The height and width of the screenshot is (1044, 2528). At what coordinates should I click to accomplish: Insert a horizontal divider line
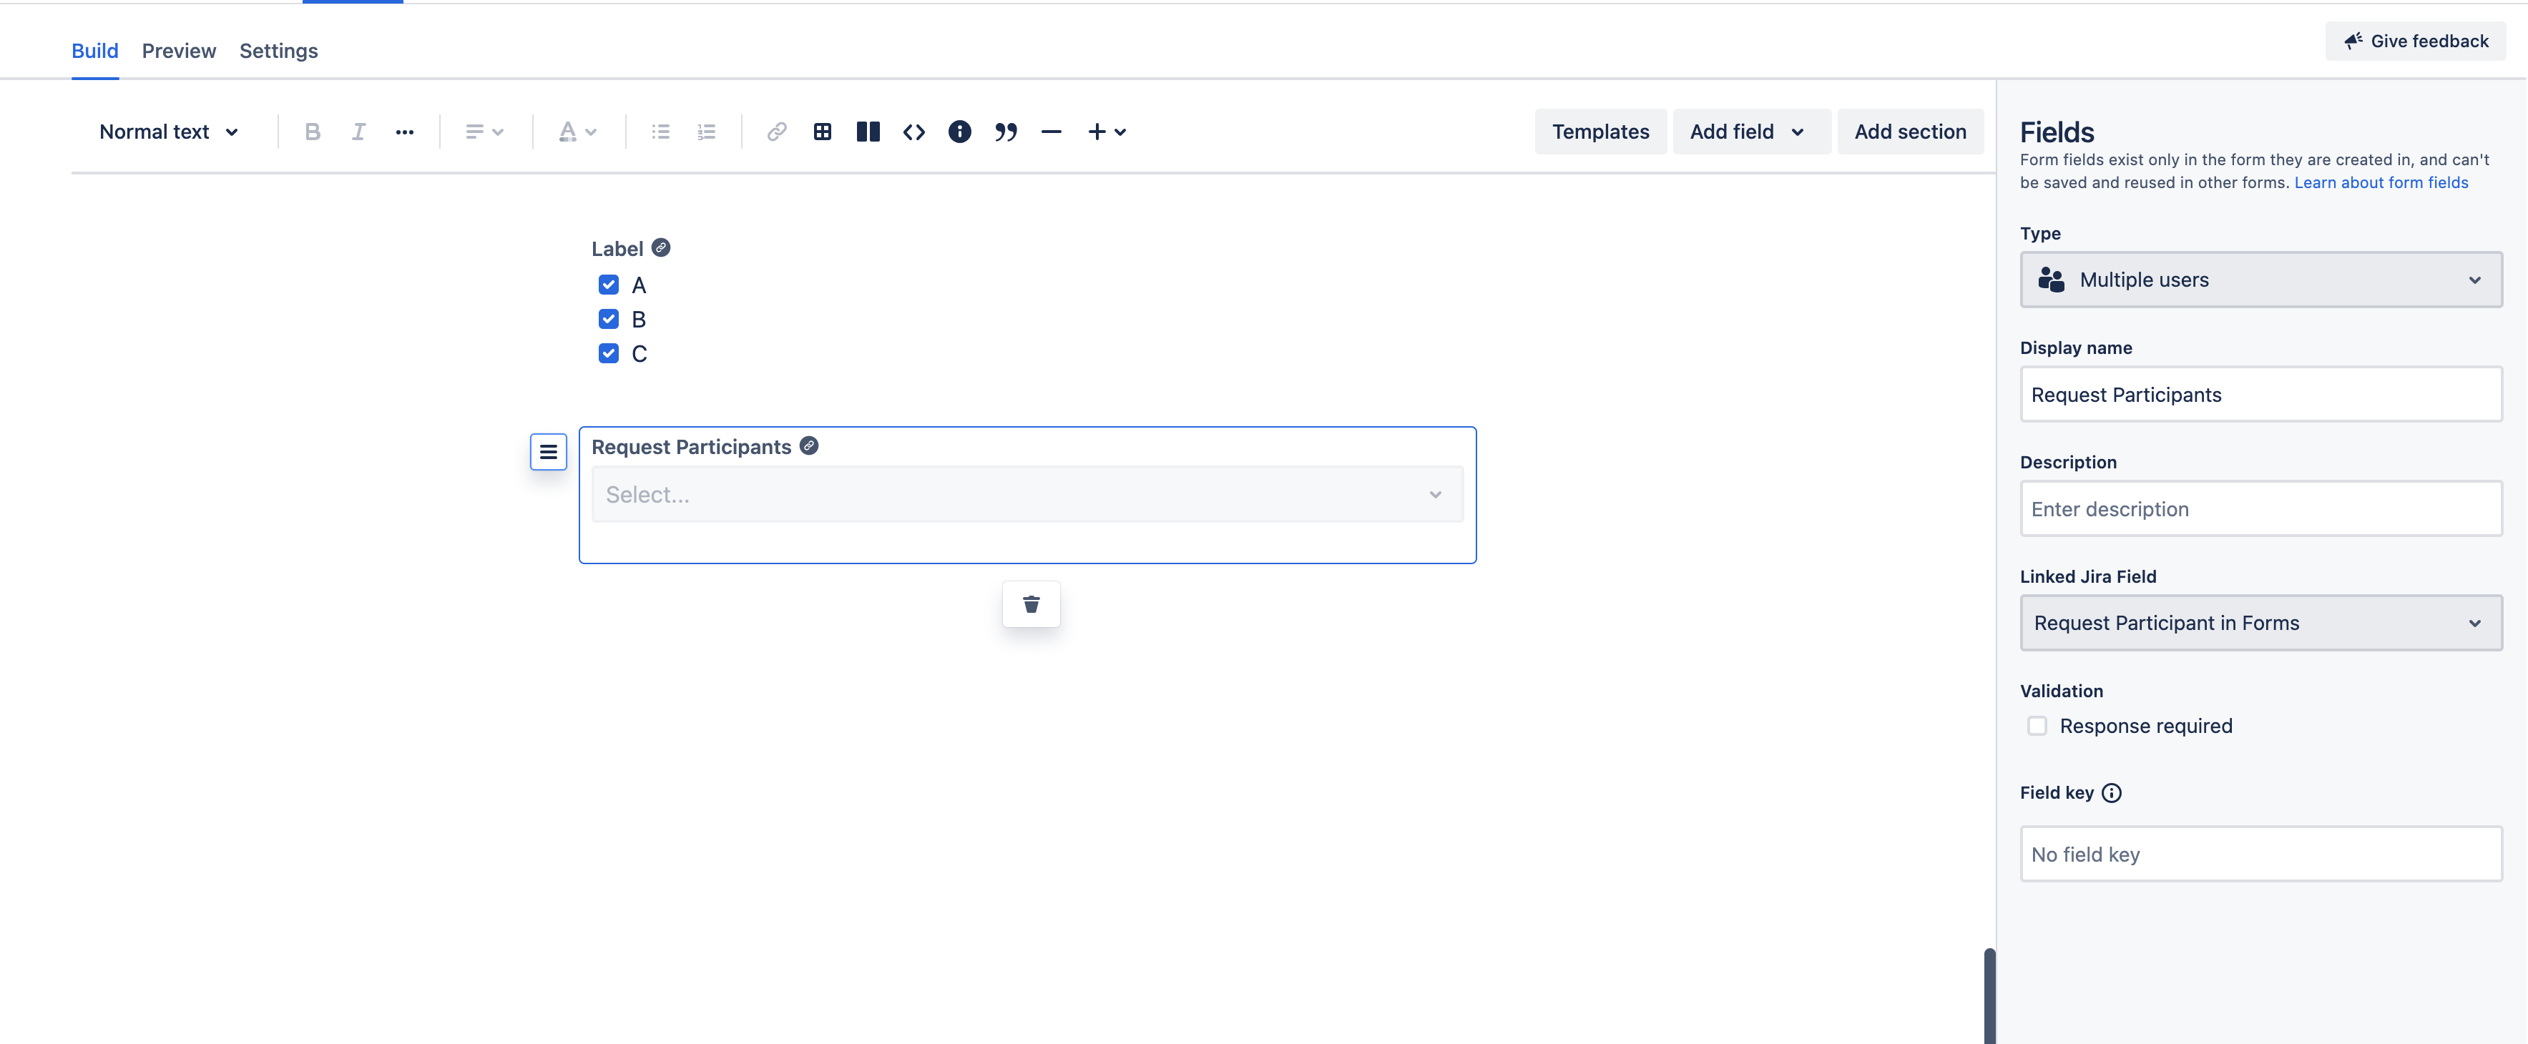[1051, 132]
